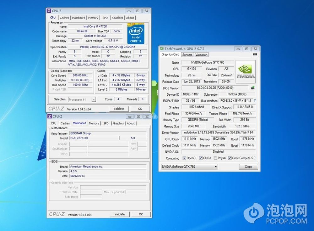
Task: Open Graphics tab in the motherboard CPU-Z window
Action: (118, 123)
